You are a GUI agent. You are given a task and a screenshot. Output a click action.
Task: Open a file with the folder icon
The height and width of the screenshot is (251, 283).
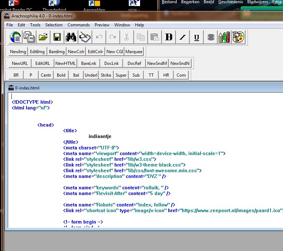(x=43, y=37)
